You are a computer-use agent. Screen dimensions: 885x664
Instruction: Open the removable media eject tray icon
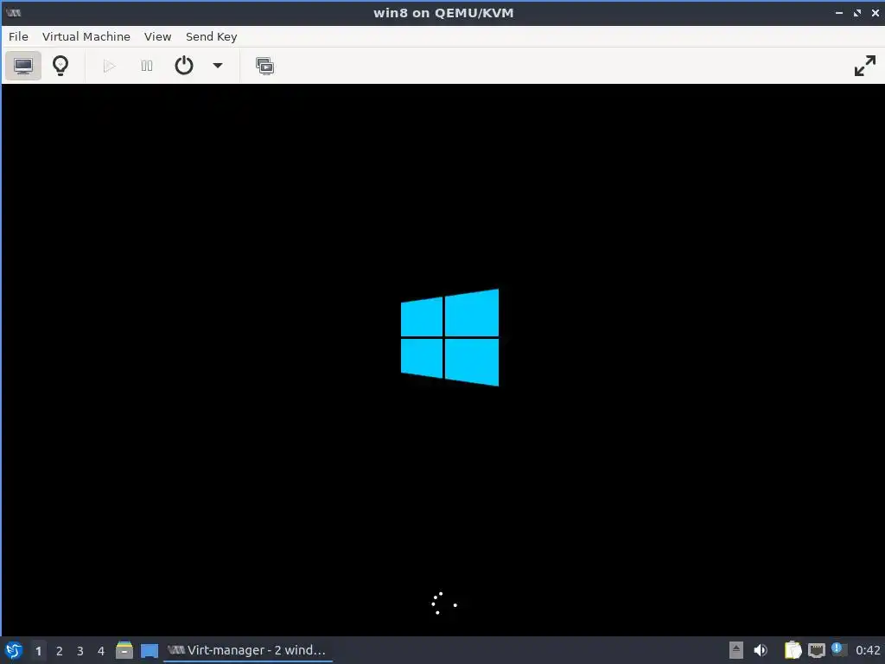point(736,650)
